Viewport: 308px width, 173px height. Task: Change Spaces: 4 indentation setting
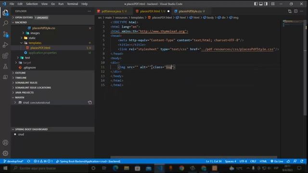pyautogui.click(x=231, y=161)
